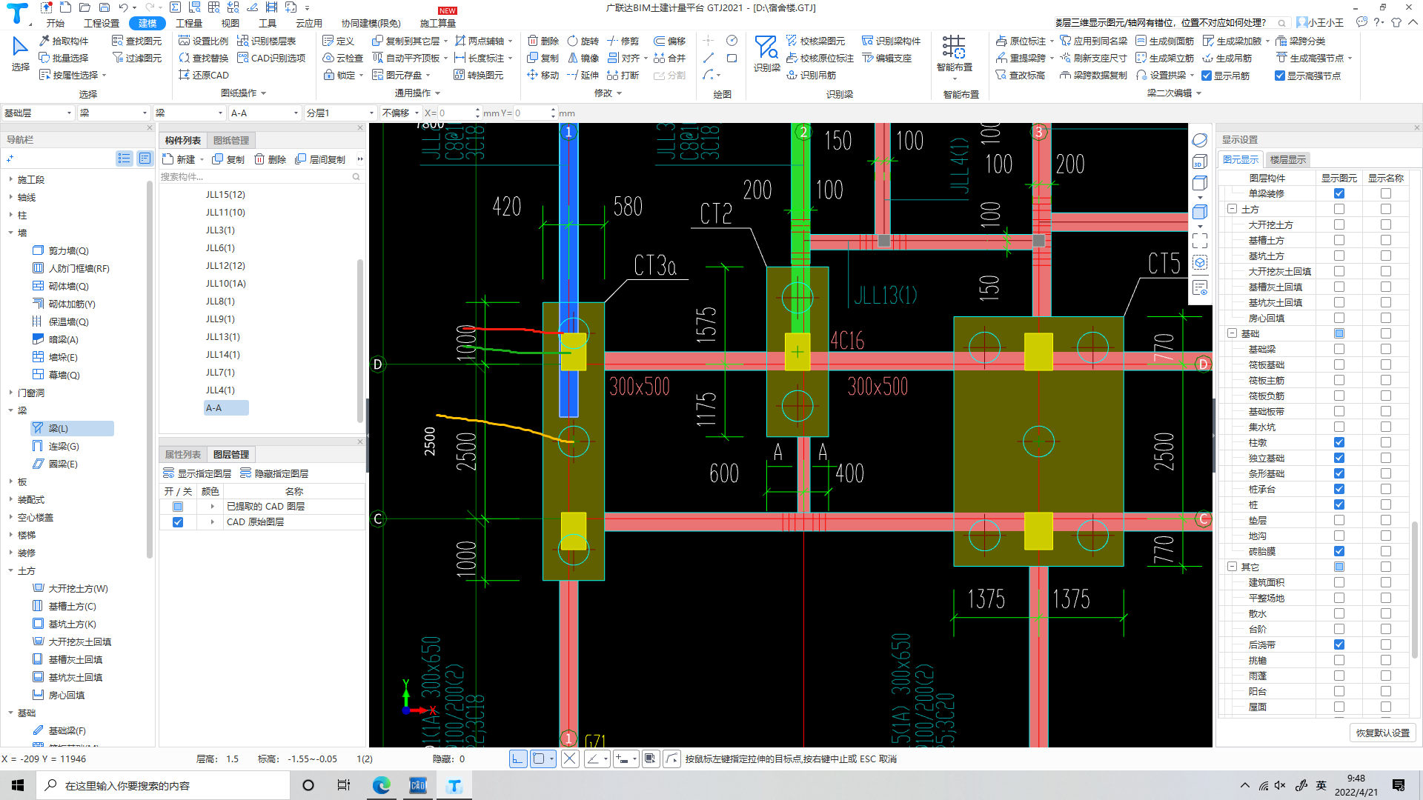Click 层间复制 copy between floors
This screenshot has height=800, width=1423.
[320, 159]
